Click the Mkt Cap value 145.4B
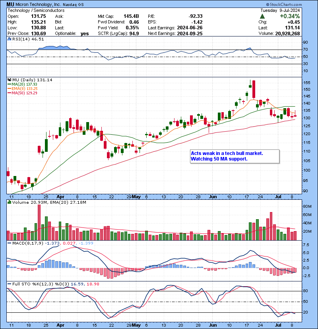This screenshot has height=329, width=318. pyautogui.click(x=131, y=16)
